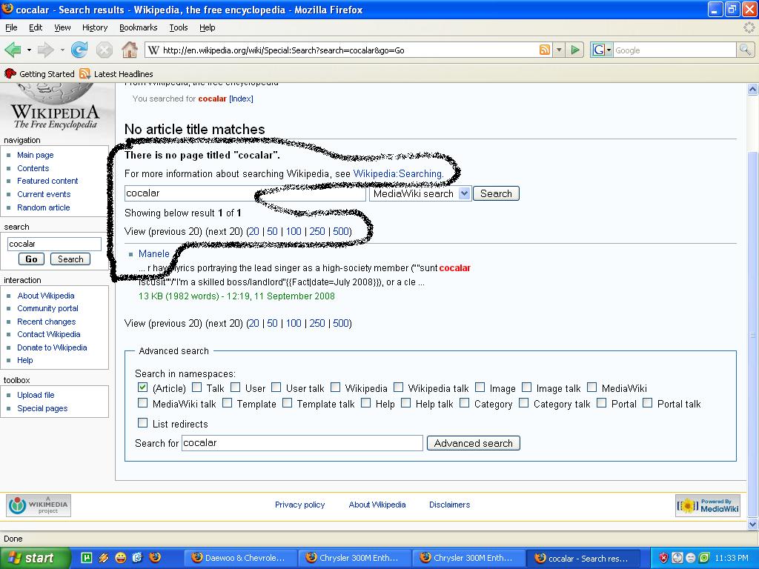The height and width of the screenshot is (569, 759).
Task: Show 500 results via the upper View links
Action: 341,232
